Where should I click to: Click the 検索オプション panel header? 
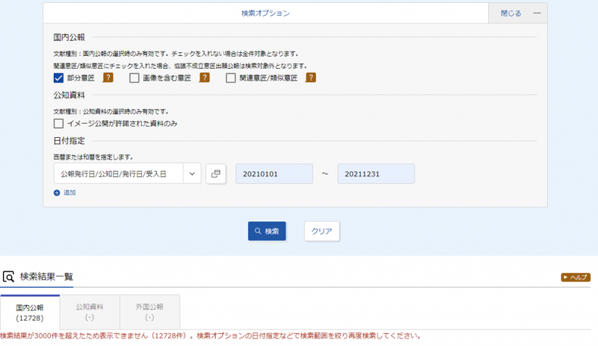265,13
